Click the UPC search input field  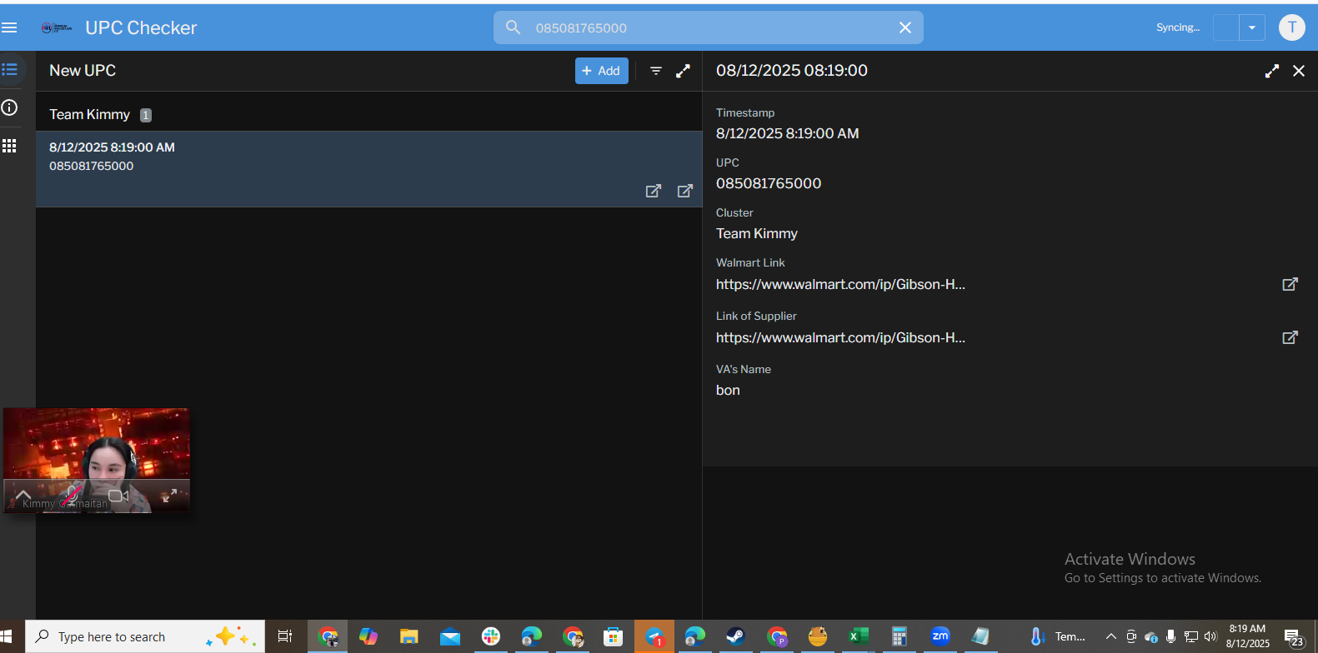(x=709, y=27)
